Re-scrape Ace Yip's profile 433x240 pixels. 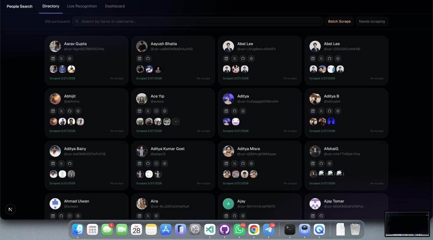(204, 131)
